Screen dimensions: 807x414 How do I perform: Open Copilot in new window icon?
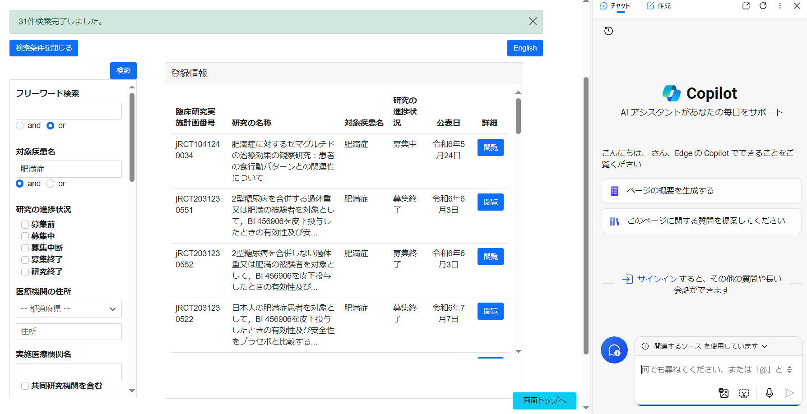[x=746, y=6]
